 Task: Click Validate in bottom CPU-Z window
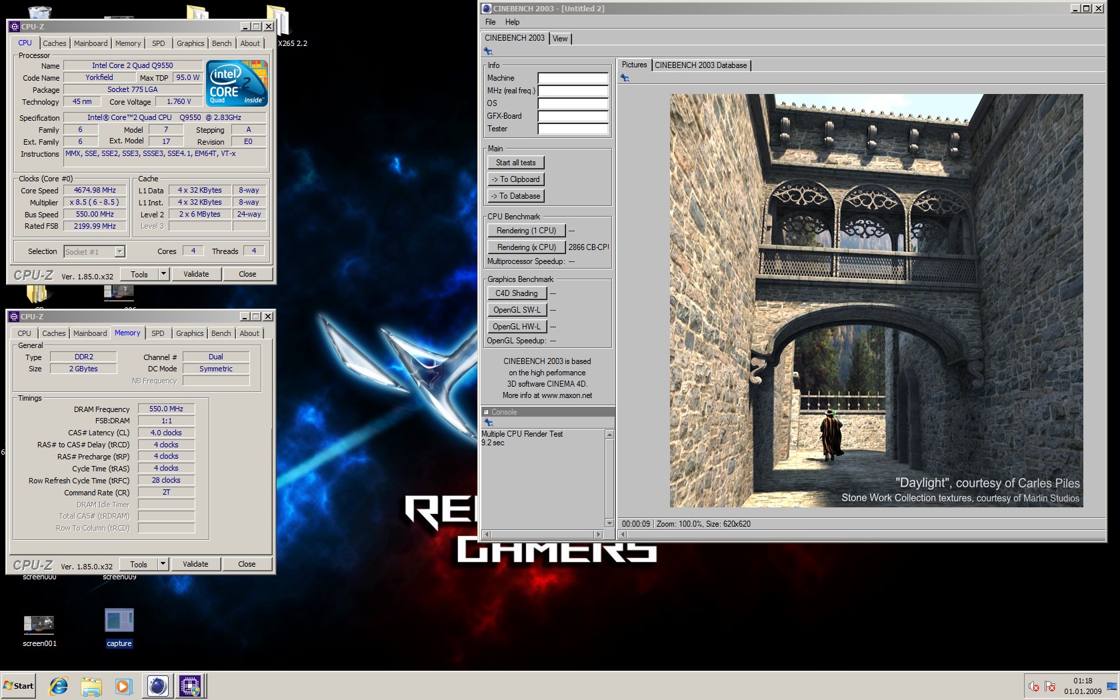195,564
